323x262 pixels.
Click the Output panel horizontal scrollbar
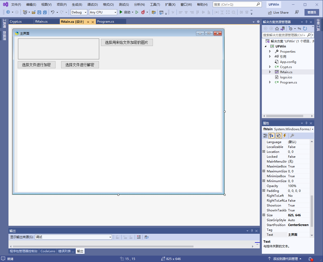tap(103, 246)
